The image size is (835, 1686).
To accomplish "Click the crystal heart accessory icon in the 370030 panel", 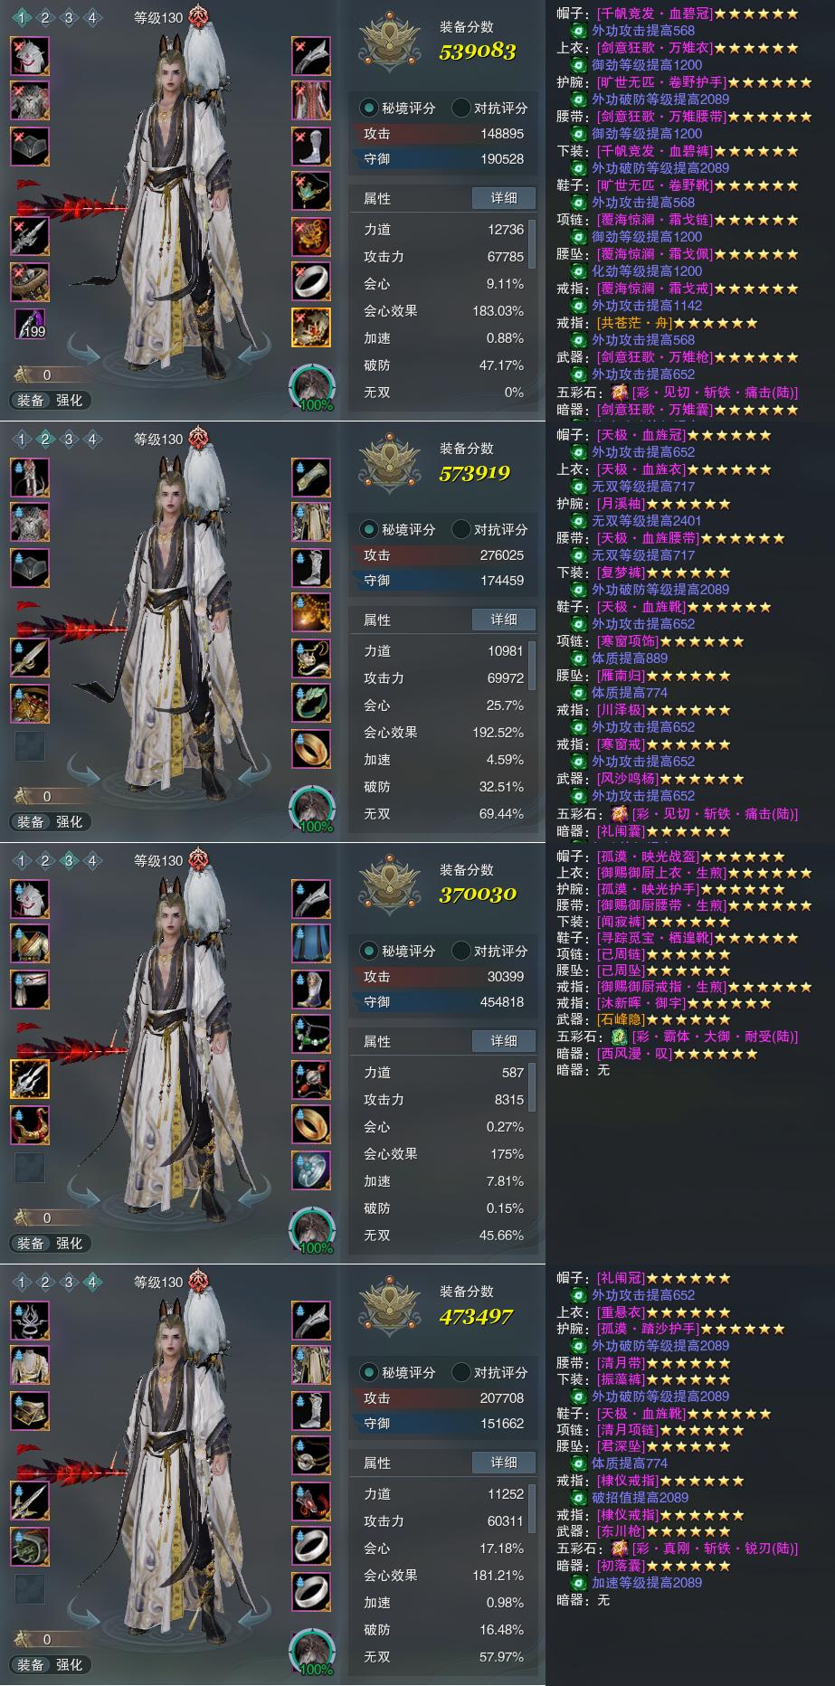I will pyautogui.click(x=311, y=1170).
